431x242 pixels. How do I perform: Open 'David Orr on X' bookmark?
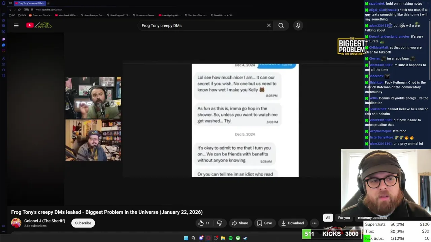(x=222, y=15)
